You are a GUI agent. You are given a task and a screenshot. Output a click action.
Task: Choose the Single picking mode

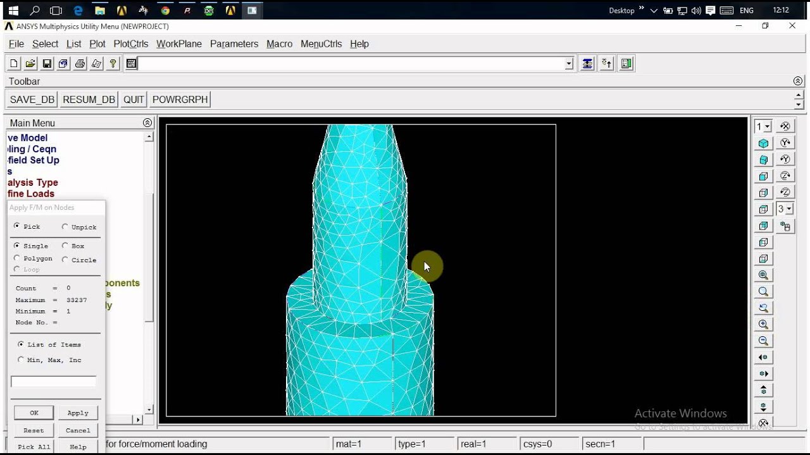click(x=16, y=246)
